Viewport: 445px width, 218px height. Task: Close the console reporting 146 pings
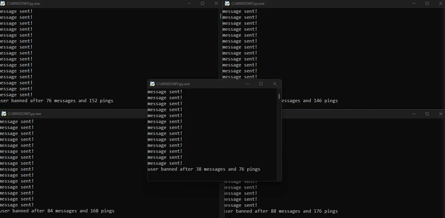point(441,4)
